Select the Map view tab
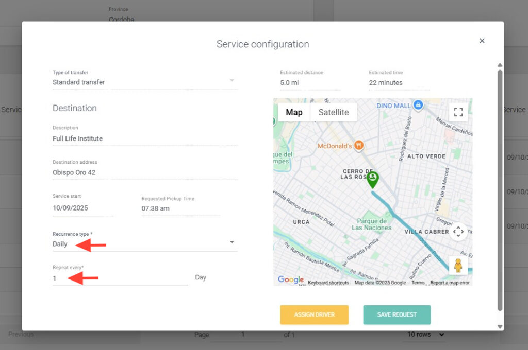This screenshot has height=350, width=528. pos(294,112)
